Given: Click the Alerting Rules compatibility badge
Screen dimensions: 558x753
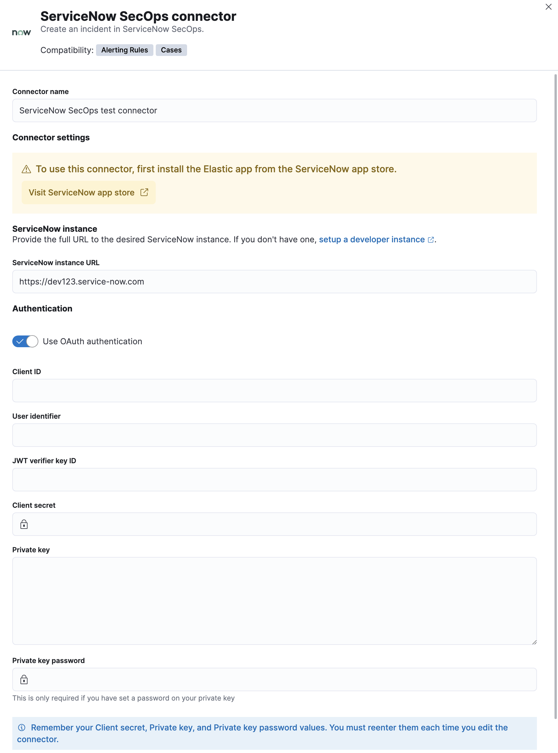Looking at the screenshot, I should (x=124, y=50).
